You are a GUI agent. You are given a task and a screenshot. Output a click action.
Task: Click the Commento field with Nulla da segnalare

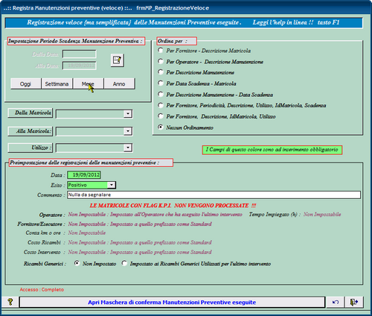pos(214,195)
